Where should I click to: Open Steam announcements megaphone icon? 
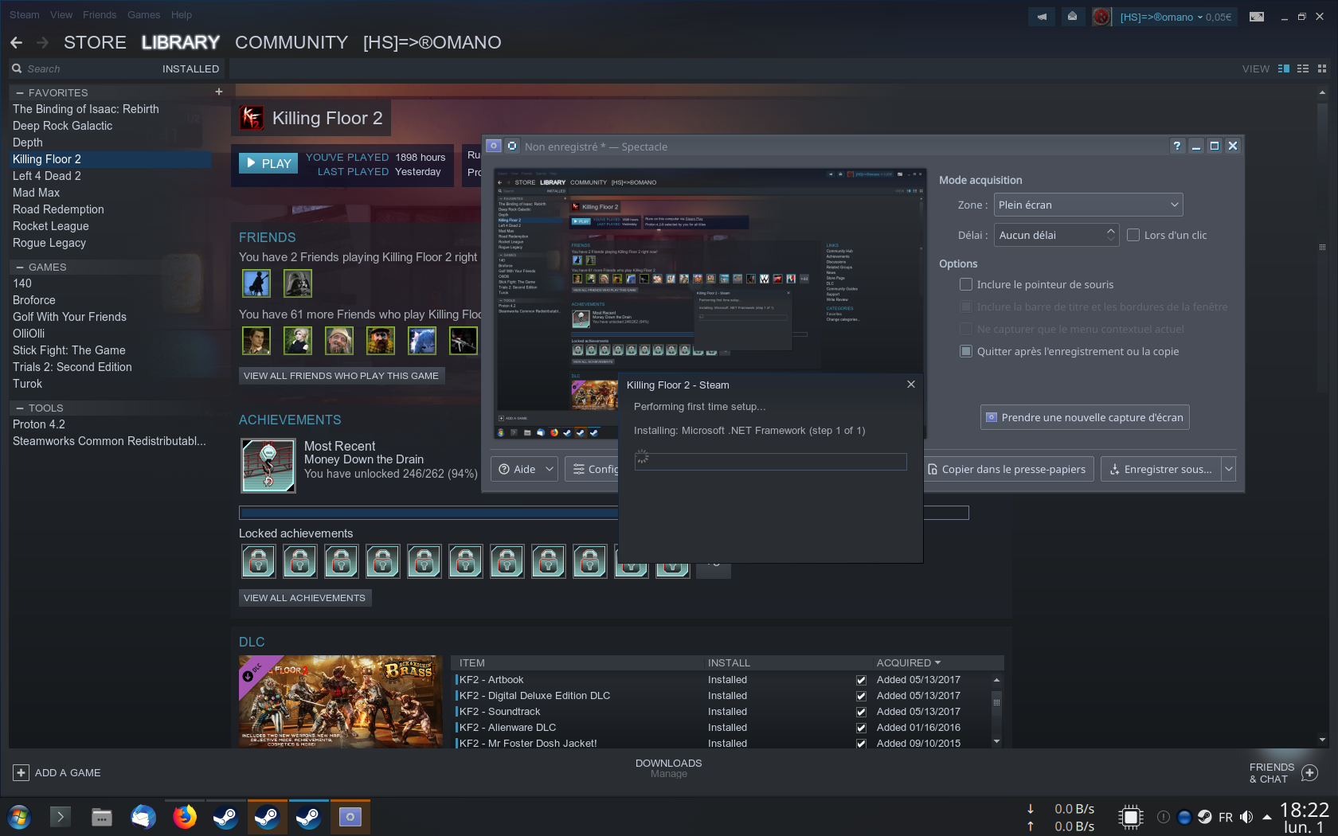[1042, 17]
